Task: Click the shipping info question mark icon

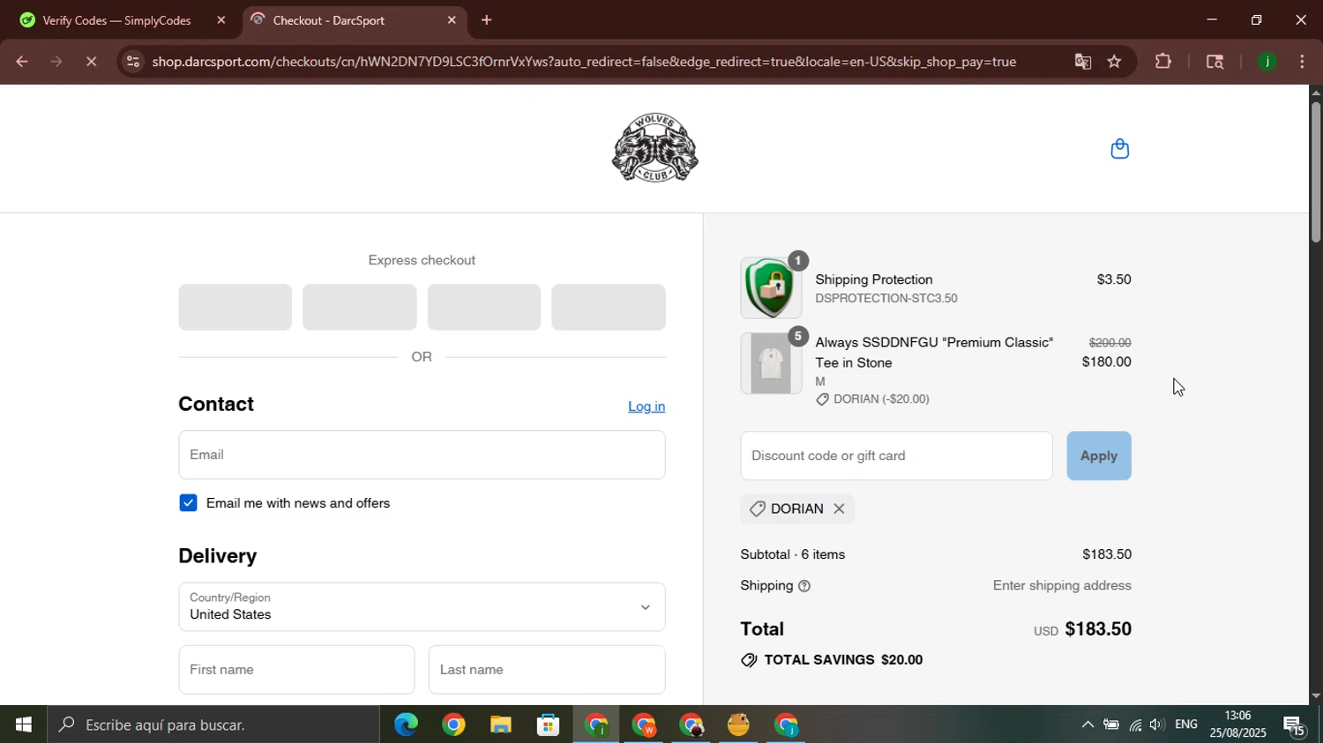Action: (804, 586)
